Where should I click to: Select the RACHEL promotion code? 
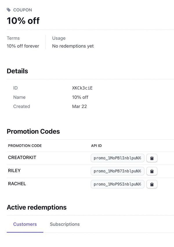[x=17, y=184]
